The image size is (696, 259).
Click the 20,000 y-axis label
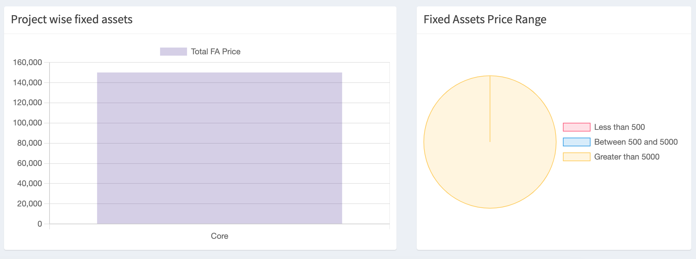click(30, 204)
